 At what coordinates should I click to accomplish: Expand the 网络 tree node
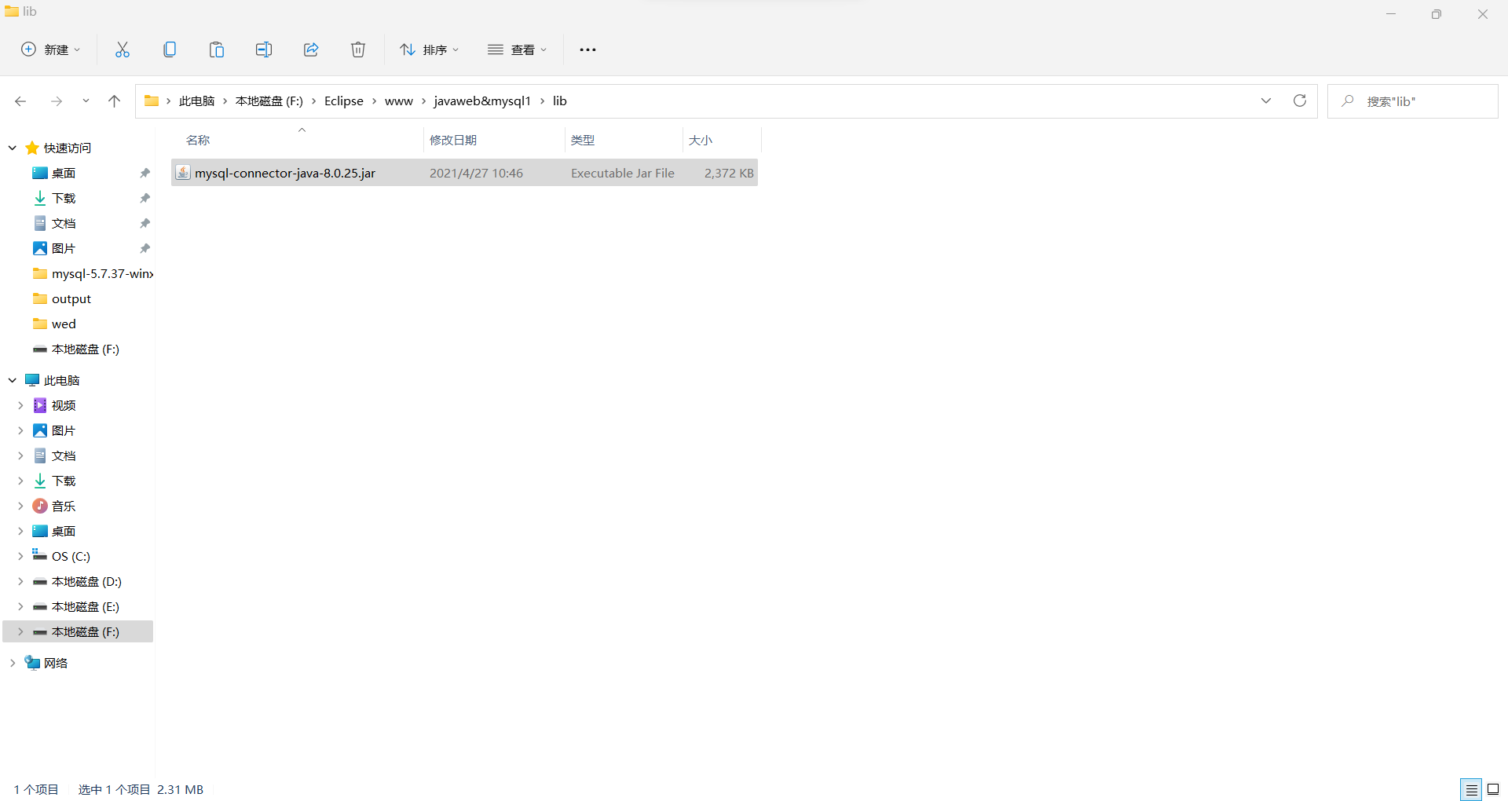click(x=13, y=663)
